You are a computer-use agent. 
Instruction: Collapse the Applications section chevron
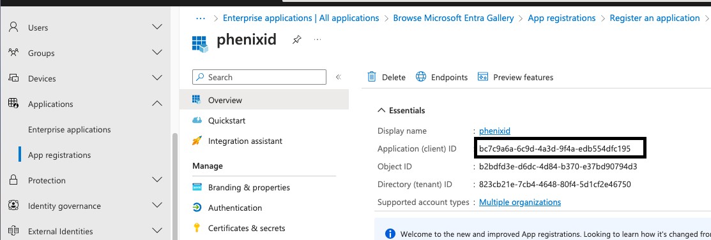click(157, 104)
